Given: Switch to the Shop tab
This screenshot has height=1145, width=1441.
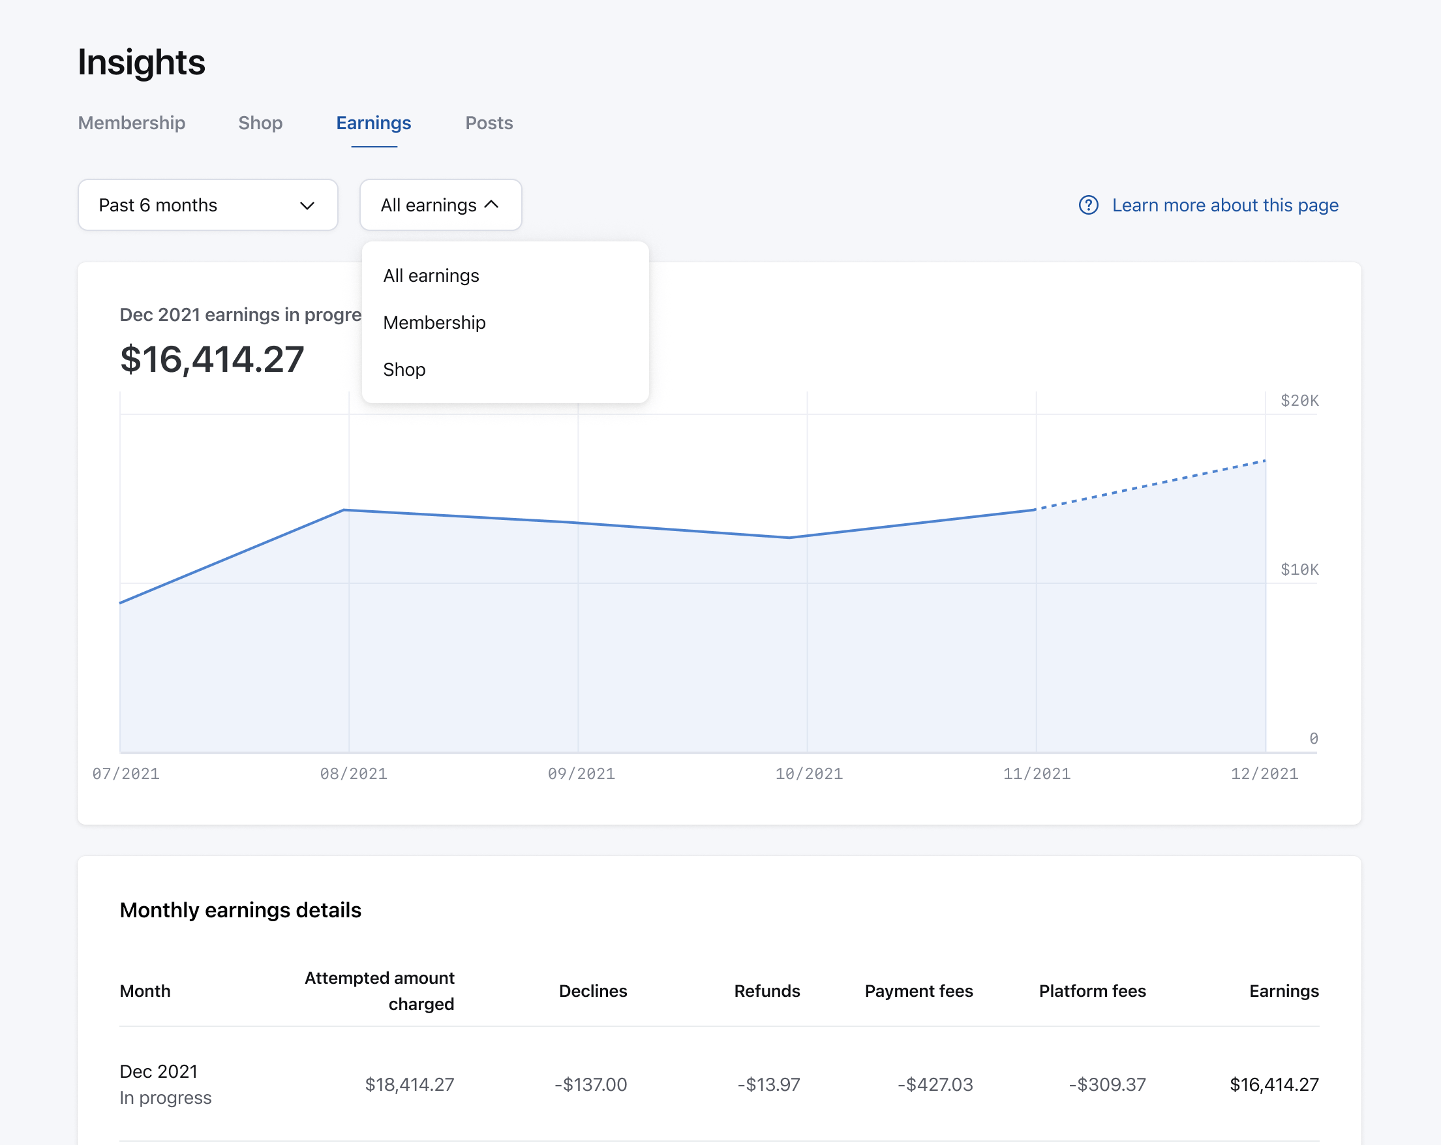Looking at the screenshot, I should click(260, 123).
